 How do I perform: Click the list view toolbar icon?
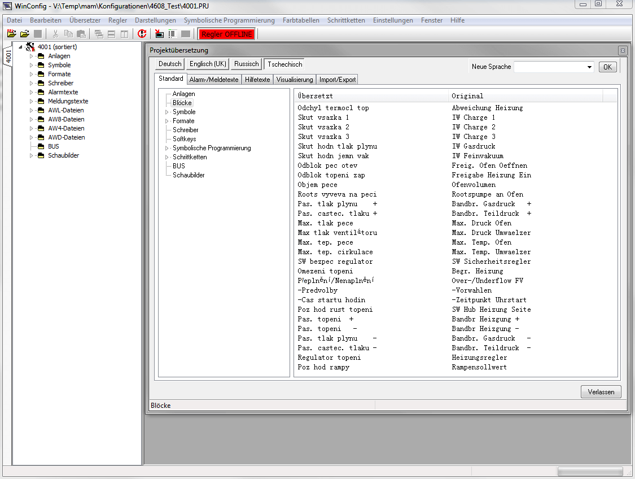coord(172,34)
